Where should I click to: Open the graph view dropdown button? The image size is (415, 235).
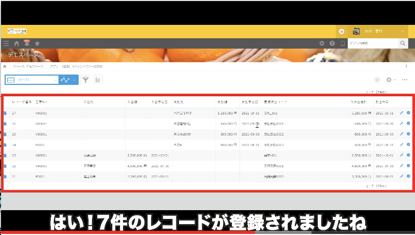(68, 80)
